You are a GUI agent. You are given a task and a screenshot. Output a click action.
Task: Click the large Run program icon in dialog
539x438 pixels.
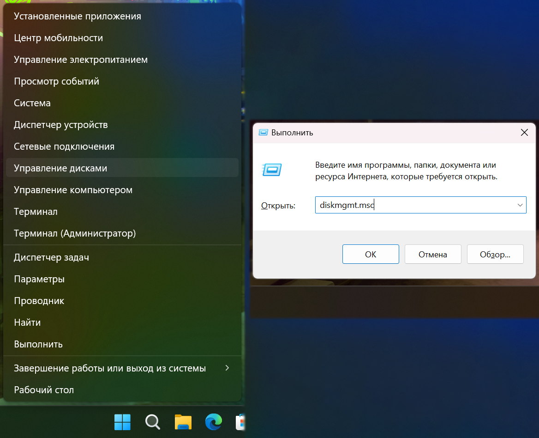click(x=272, y=170)
